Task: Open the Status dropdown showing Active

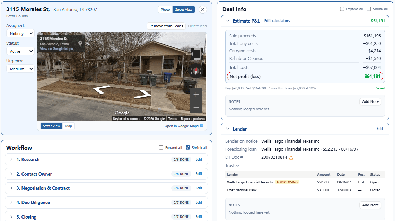Action: tap(20, 51)
